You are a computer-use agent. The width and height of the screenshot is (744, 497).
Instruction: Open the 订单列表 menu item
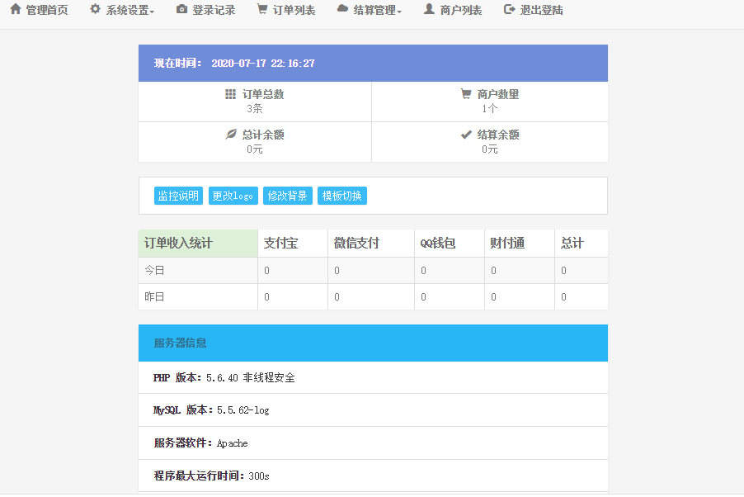click(x=294, y=11)
